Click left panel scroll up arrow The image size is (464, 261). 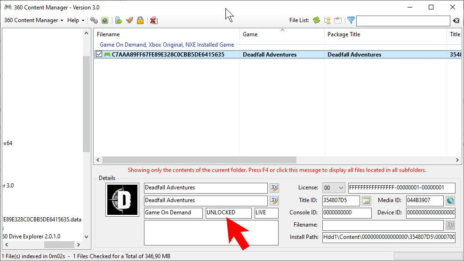click(x=86, y=33)
